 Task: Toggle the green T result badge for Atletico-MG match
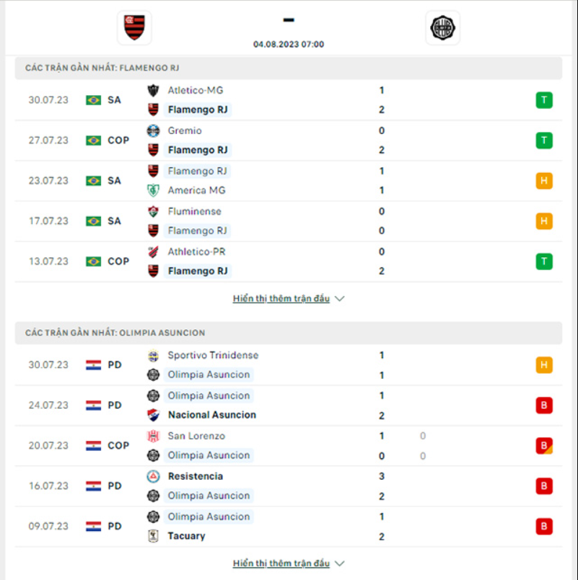coord(543,100)
